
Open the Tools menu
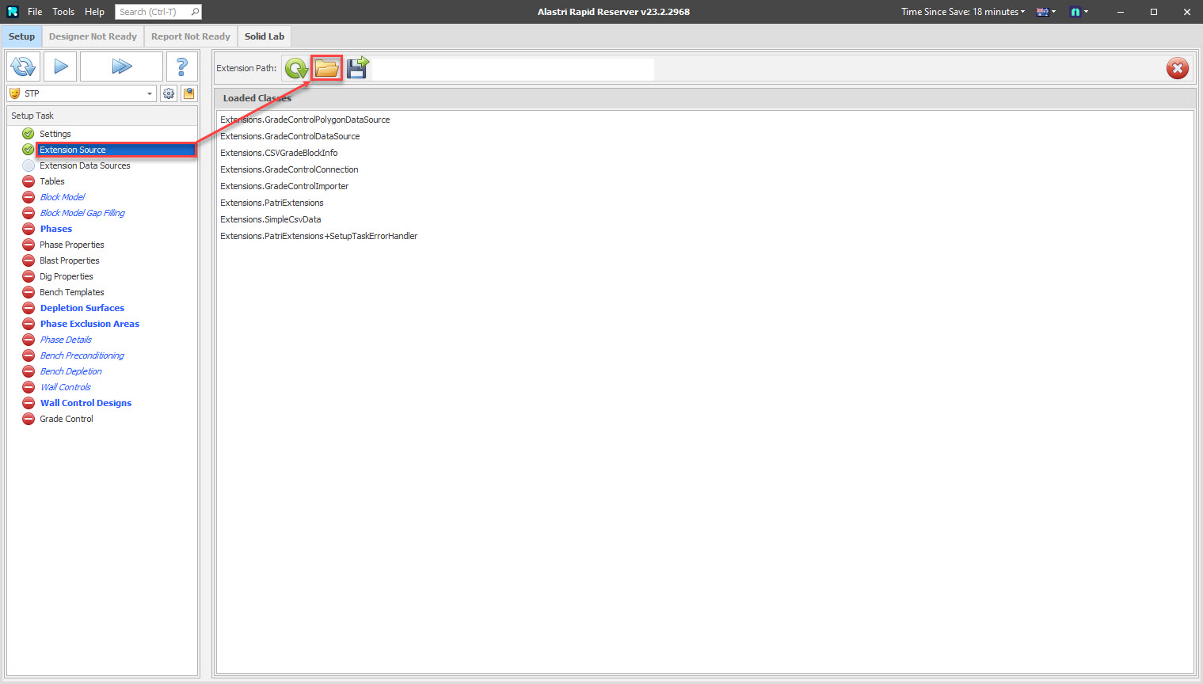point(63,12)
